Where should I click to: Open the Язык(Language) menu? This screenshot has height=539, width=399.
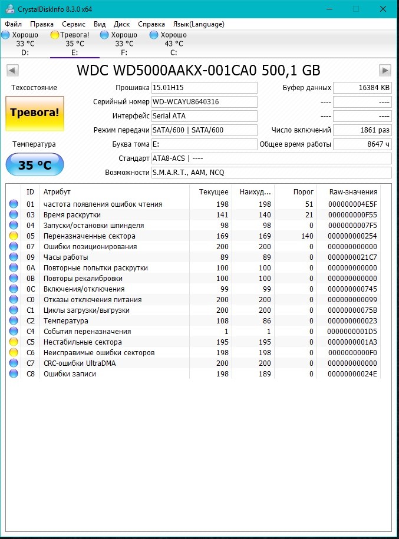(199, 24)
